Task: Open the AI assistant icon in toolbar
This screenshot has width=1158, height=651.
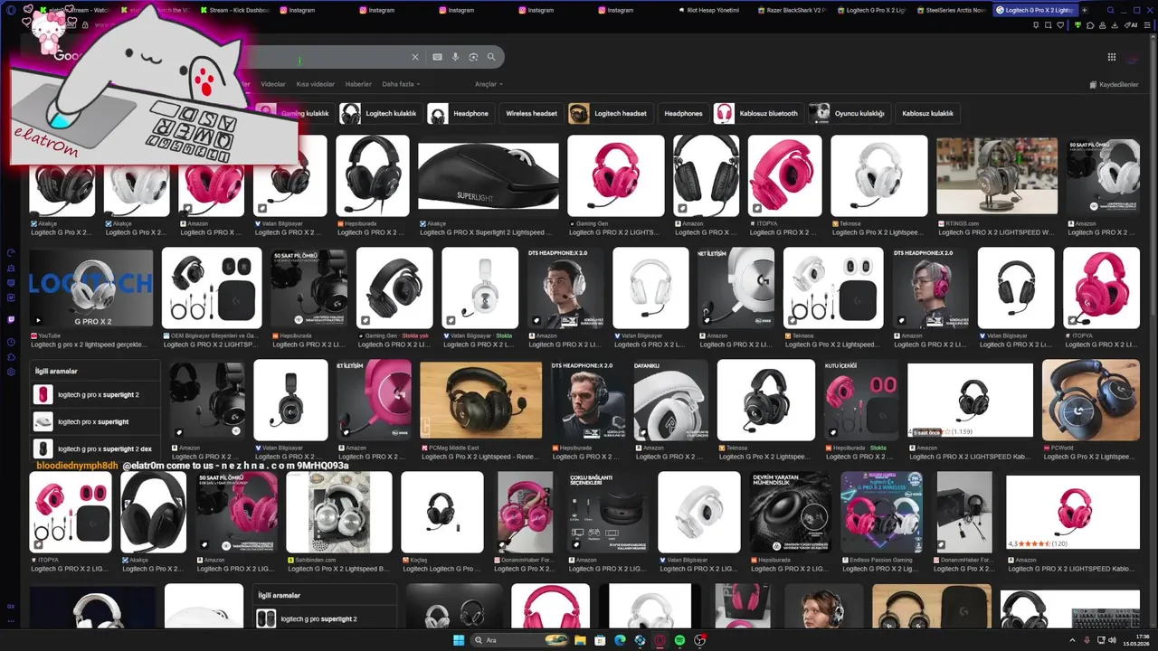Action: [x=1133, y=25]
